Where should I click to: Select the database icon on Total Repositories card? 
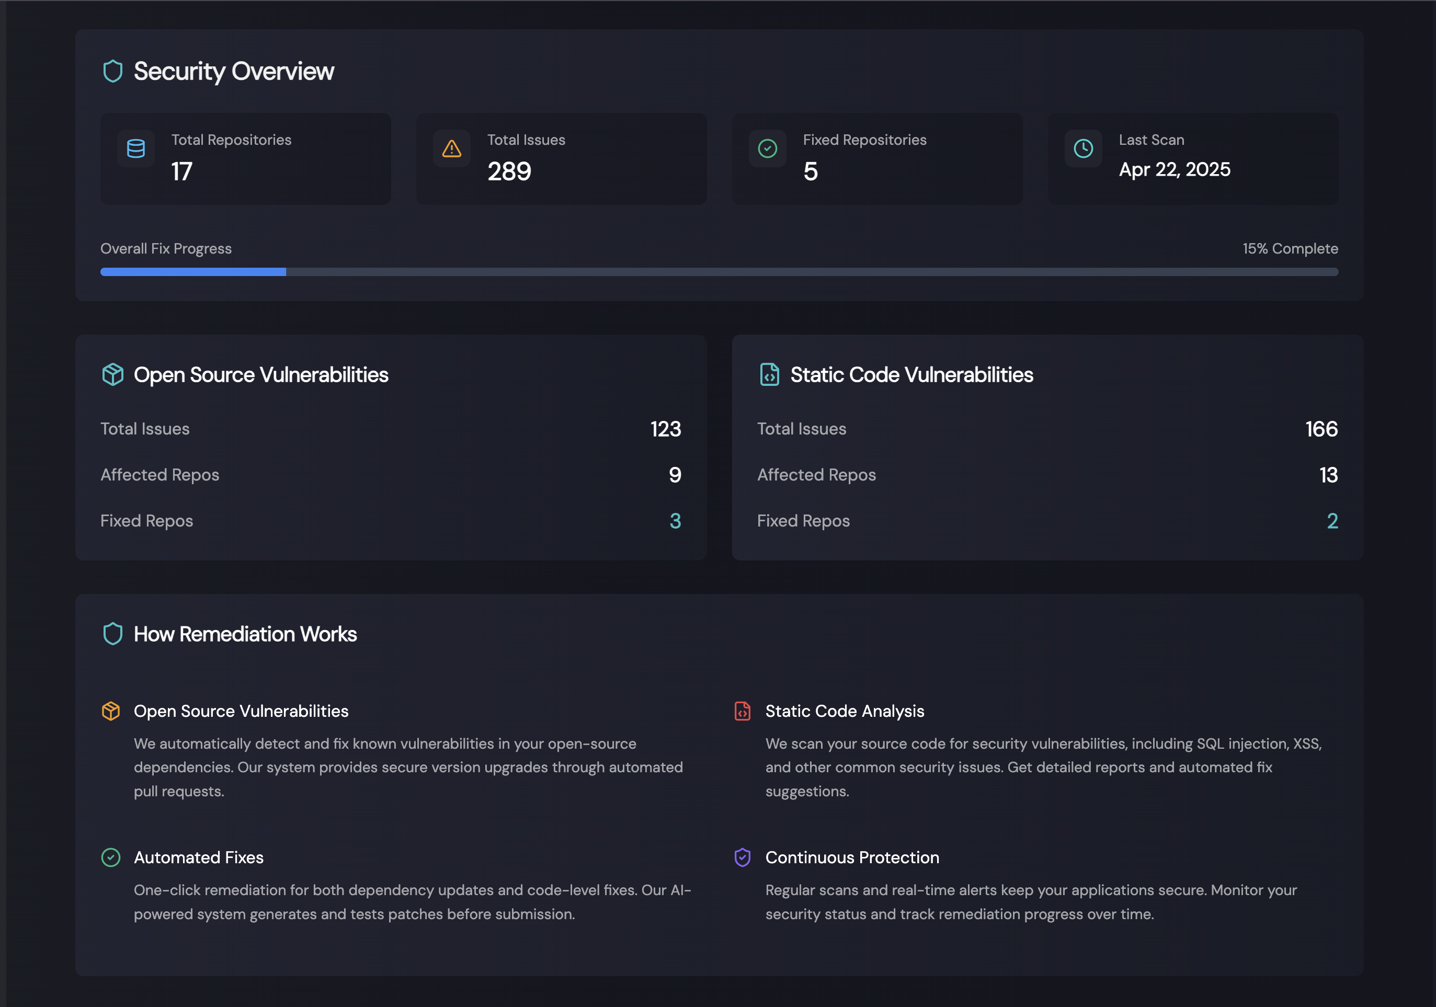point(136,148)
